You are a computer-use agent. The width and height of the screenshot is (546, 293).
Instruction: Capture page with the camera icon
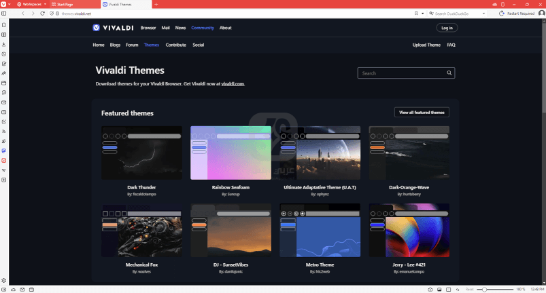pos(430,290)
